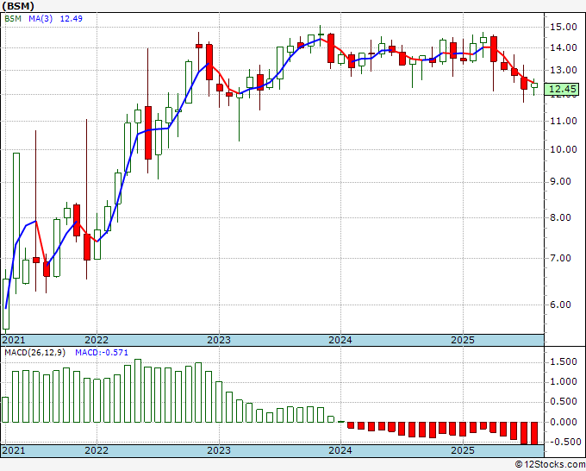Click 2023 on the price chart timeline
This screenshot has height=471, width=586.
pyautogui.click(x=219, y=340)
